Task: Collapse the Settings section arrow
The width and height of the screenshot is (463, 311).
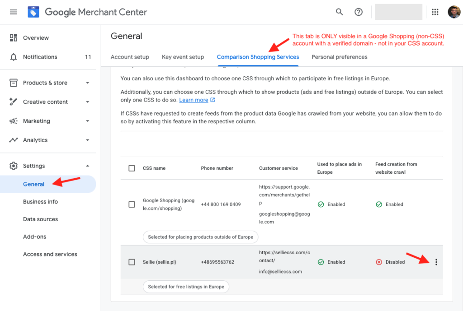Action: [x=87, y=166]
